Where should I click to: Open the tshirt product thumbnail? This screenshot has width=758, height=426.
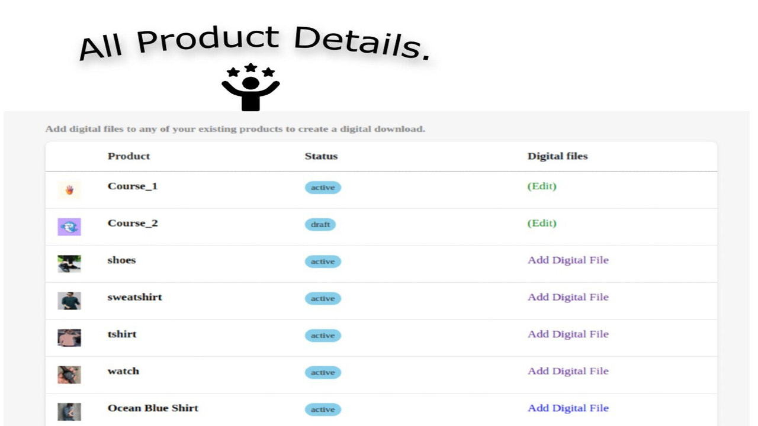pyautogui.click(x=69, y=337)
